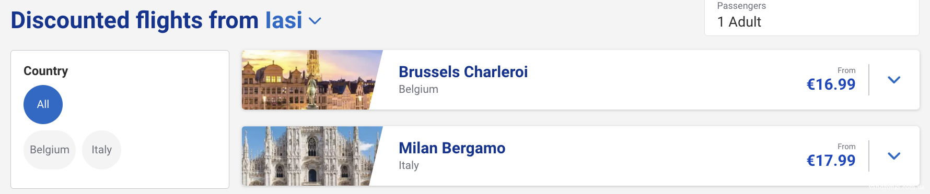Click the Brussels Charleroi destination title
The width and height of the screenshot is (930, 194).
(463, 71)
